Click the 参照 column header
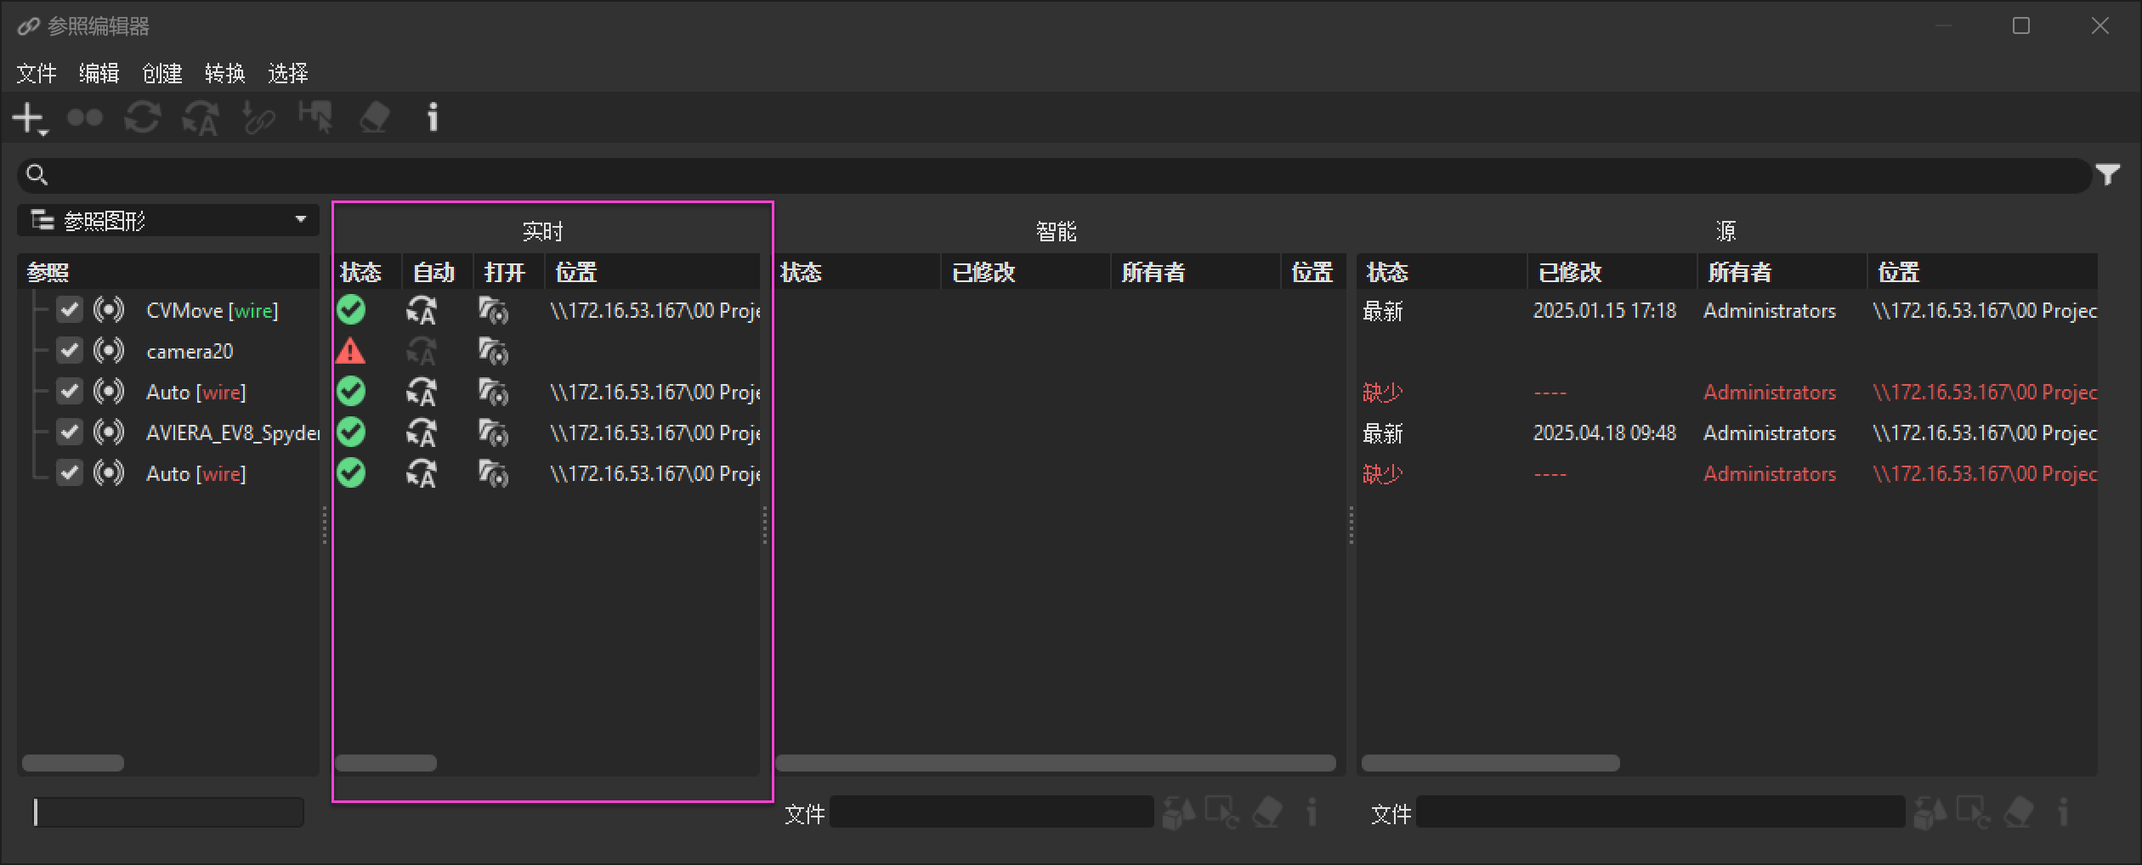Screen dimensions: 2142x865 coord(168,272)
